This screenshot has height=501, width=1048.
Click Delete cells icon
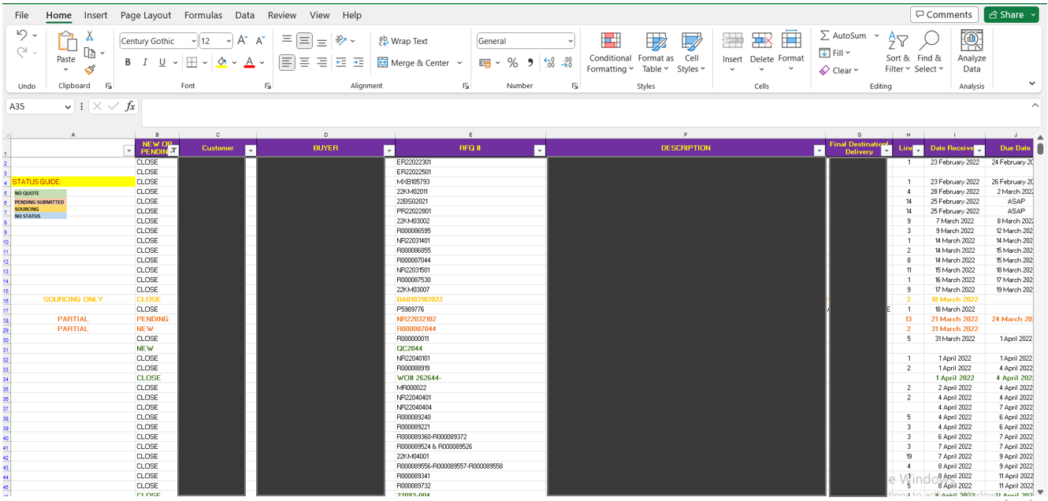point(762,41)
